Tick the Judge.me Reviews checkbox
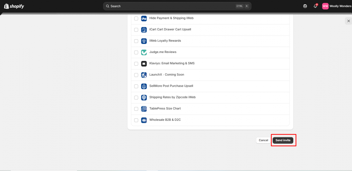 [136, 52]
